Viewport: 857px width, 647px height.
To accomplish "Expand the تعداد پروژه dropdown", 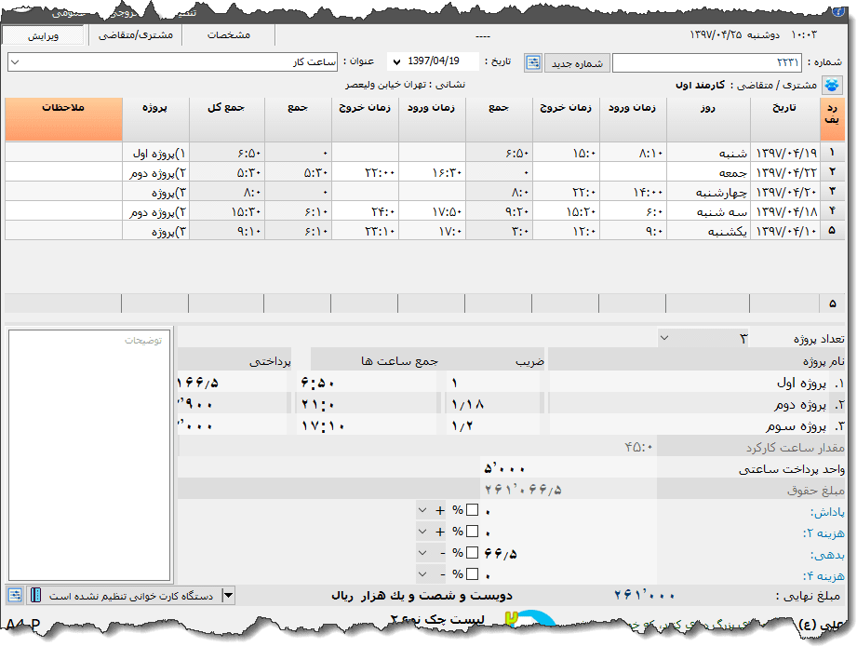I will (x=664, y=338).
